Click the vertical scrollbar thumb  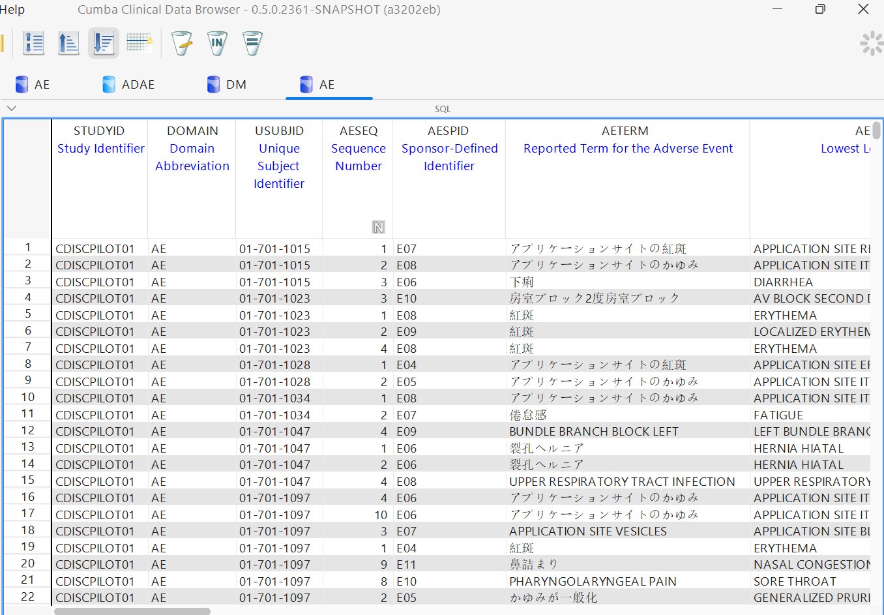(877, 130)
